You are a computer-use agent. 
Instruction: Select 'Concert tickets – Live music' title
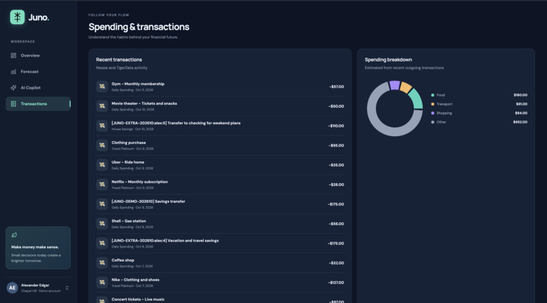click(x=138, y=300)
